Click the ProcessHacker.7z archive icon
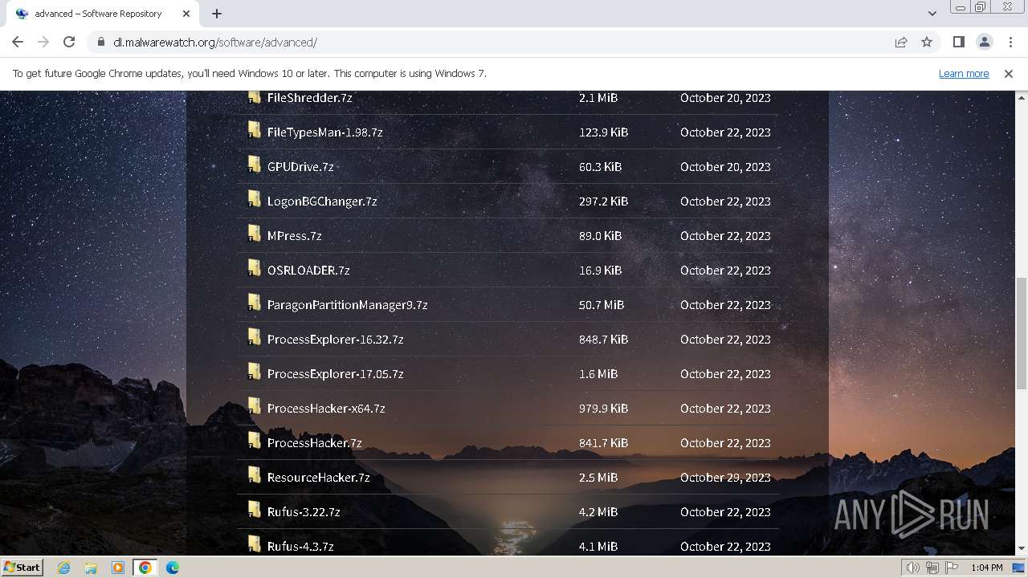Screen dimensions: 1028x578 click(x=255, y=441)
